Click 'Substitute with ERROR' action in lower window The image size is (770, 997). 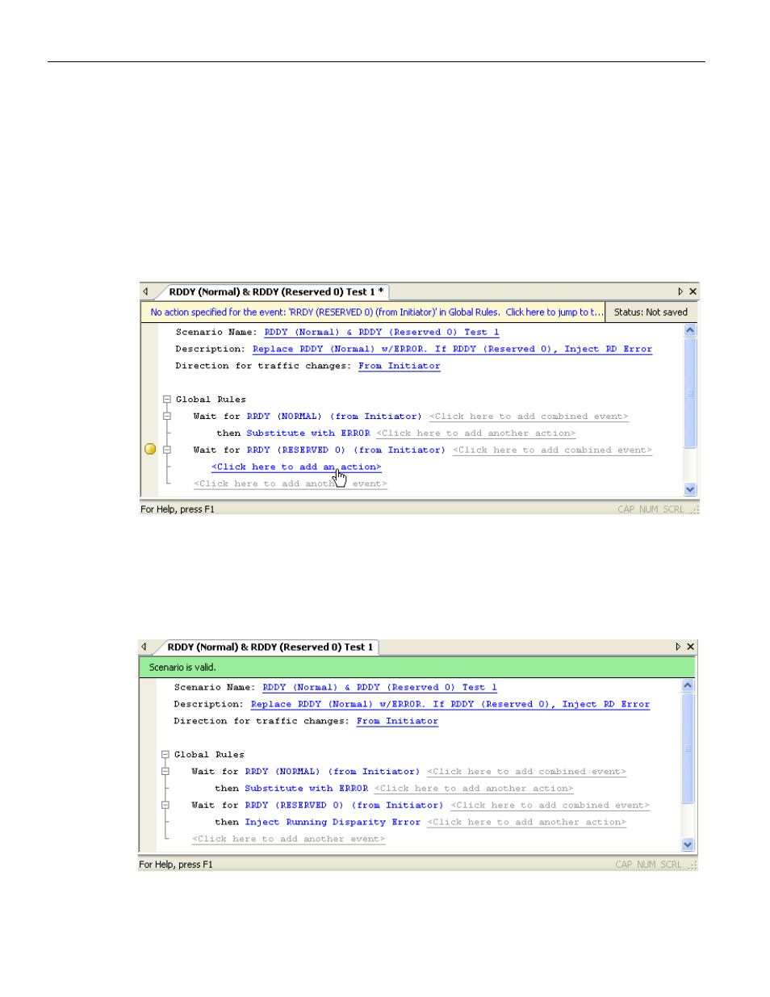click(307, 788)
